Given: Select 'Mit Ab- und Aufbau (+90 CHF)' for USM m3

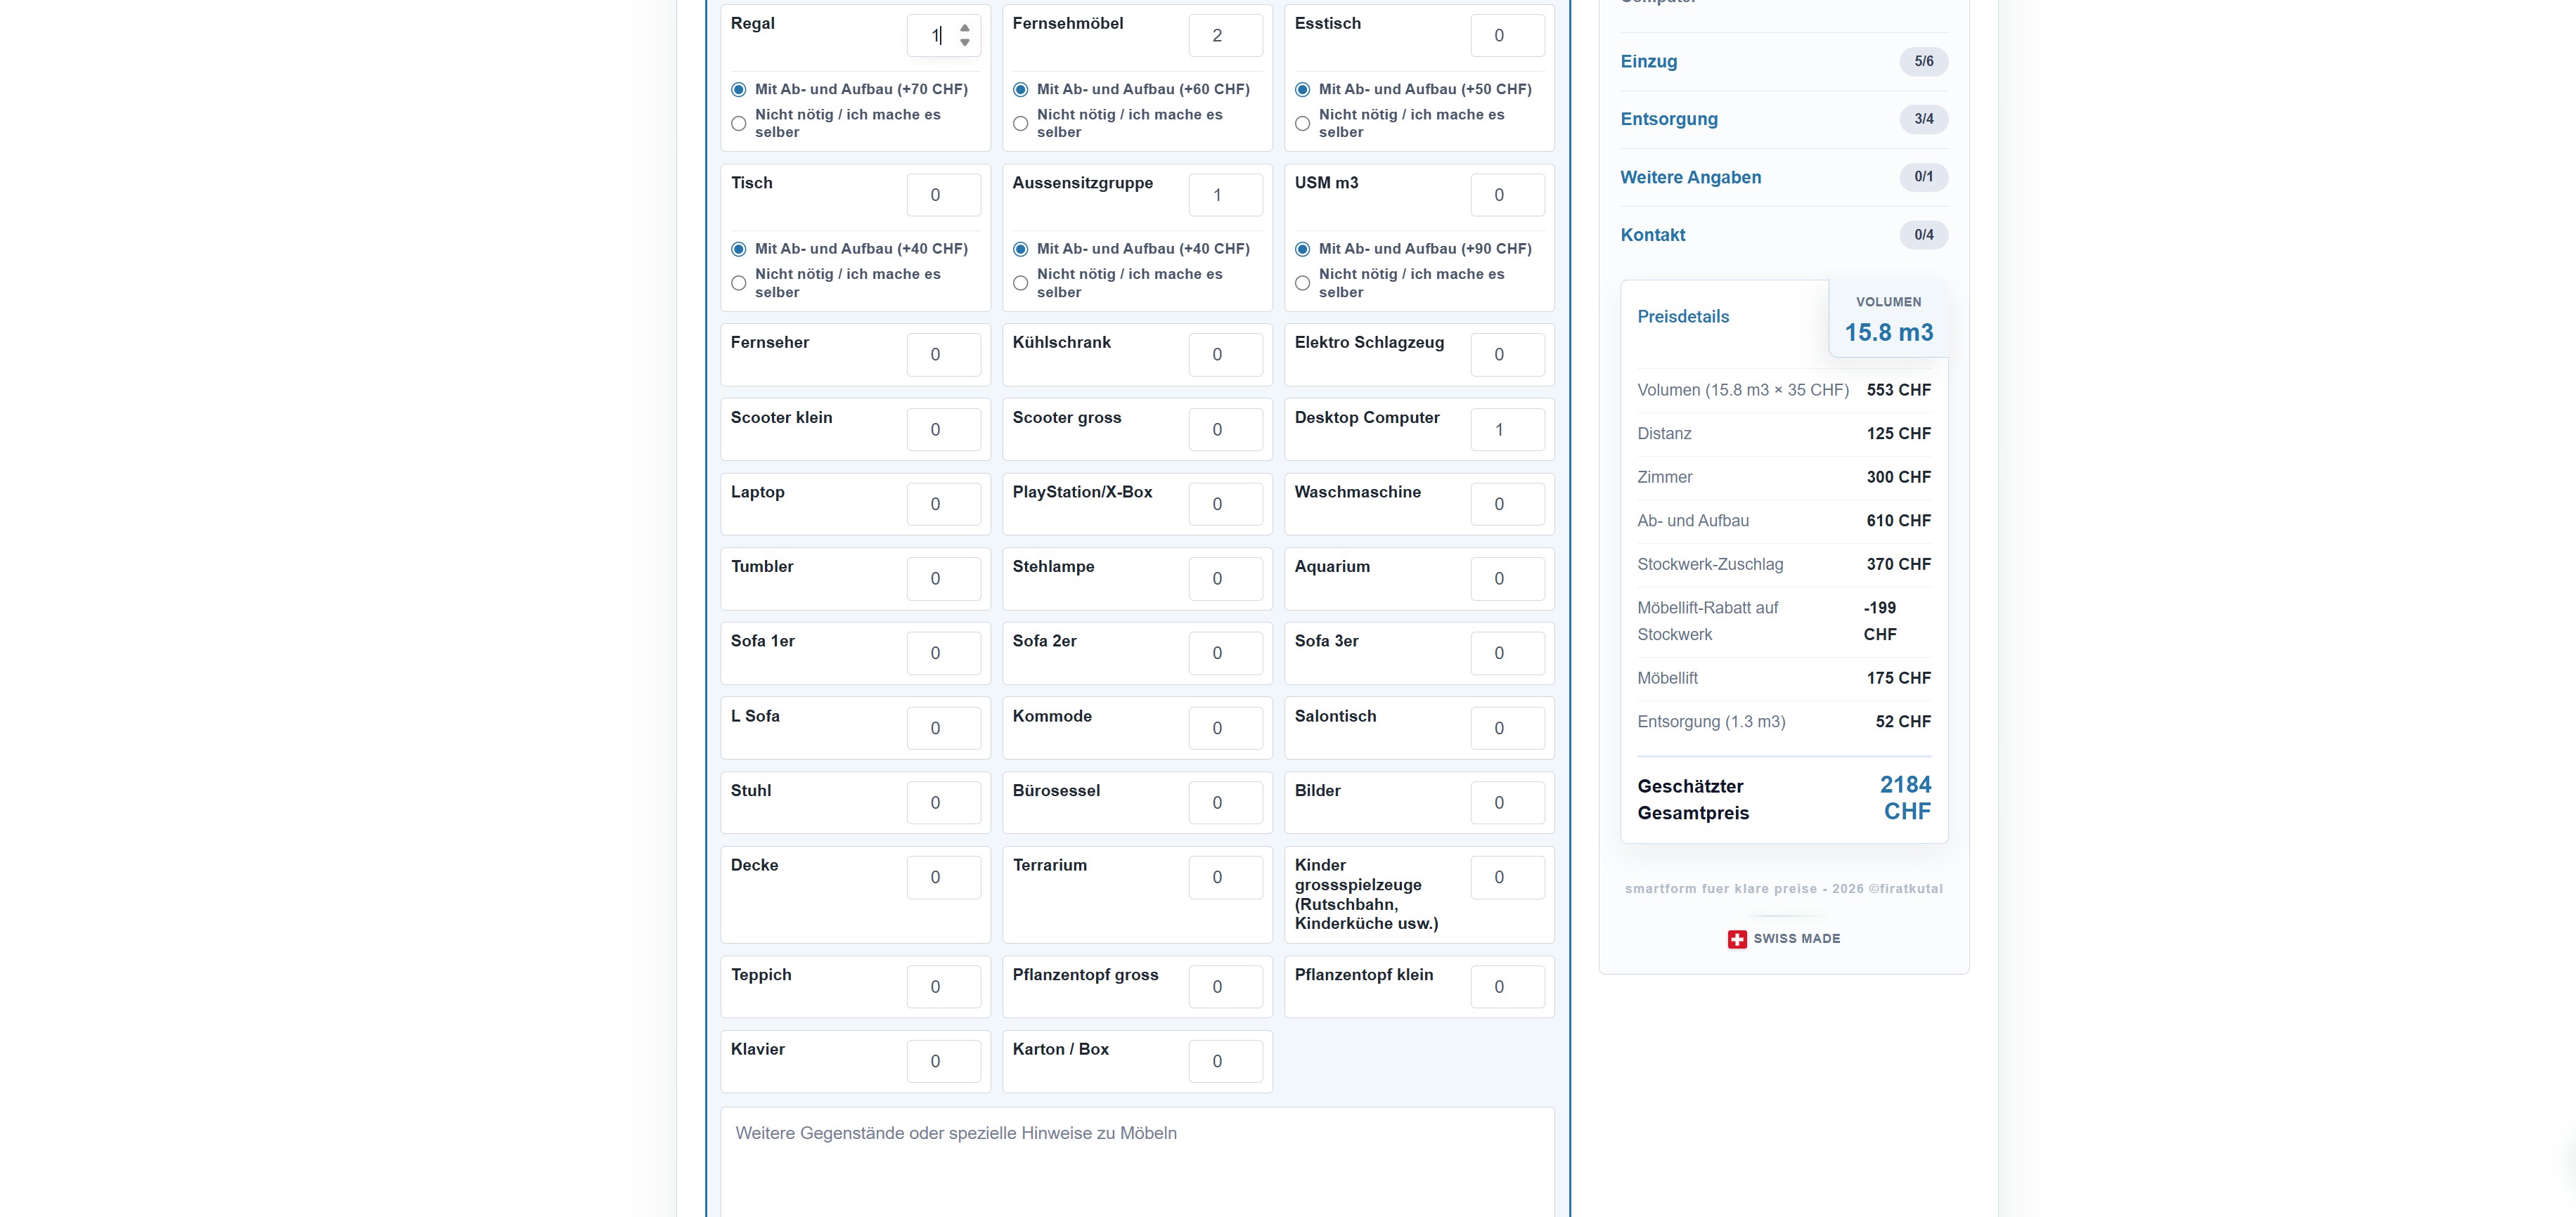Looking at the screenshot, I should pos(1302,249).
